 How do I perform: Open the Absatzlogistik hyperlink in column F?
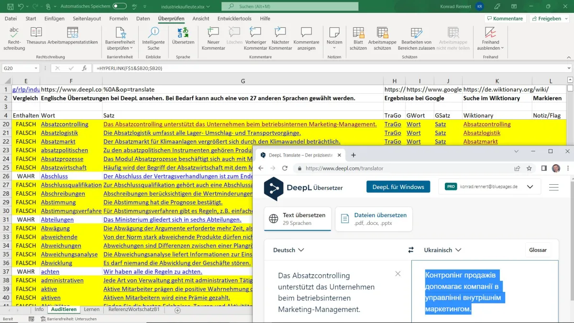60,133
